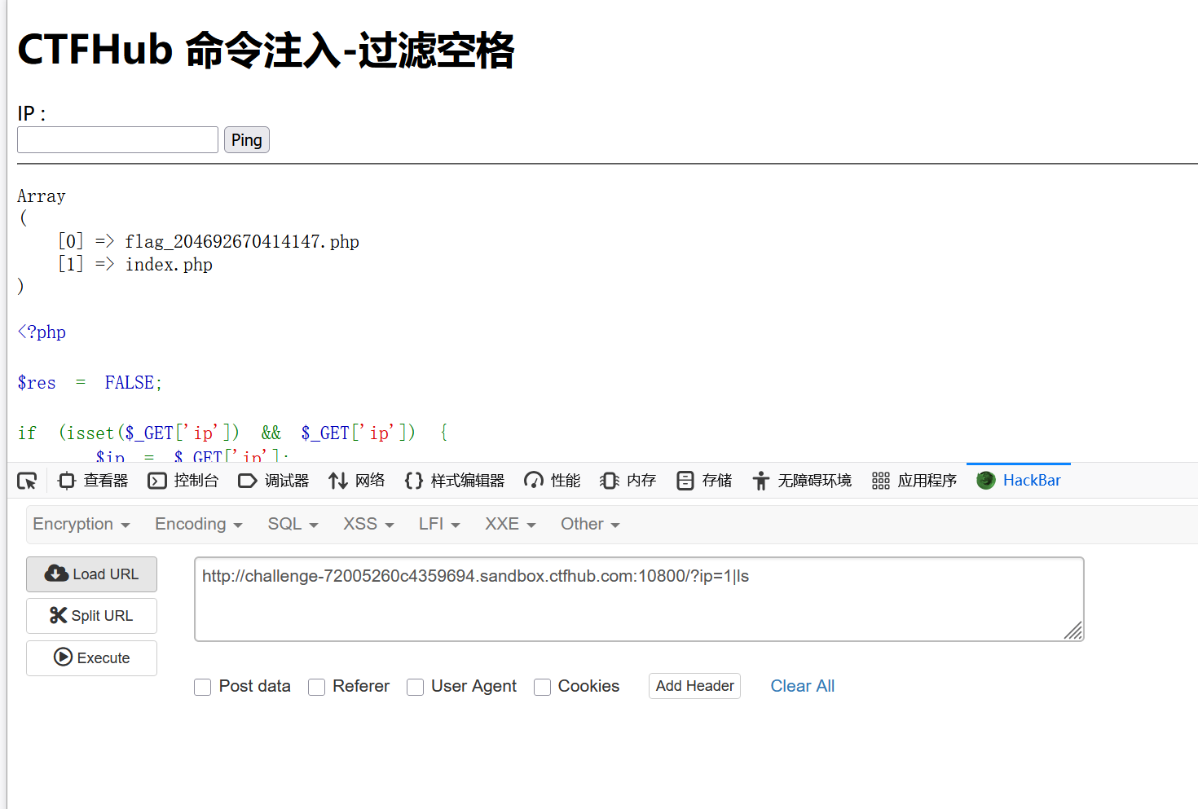Expand the SQL dropdown

pyautogui.click(x=293, y=524)
